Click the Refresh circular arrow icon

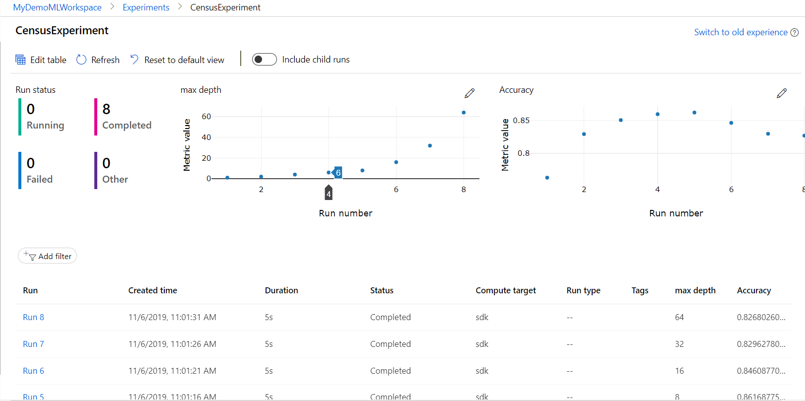(x=81, y=60)
